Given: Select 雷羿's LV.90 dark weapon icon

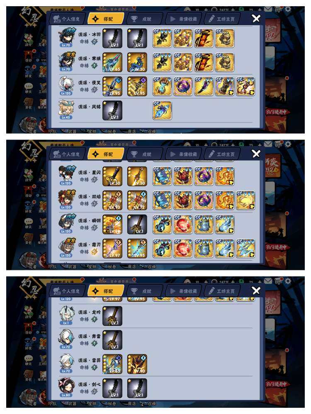Looking at the screenshot, I should coord(137,364).
